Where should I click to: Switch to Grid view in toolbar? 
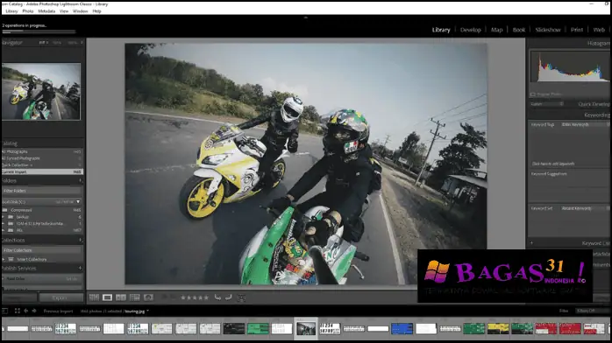click(94, 297)
